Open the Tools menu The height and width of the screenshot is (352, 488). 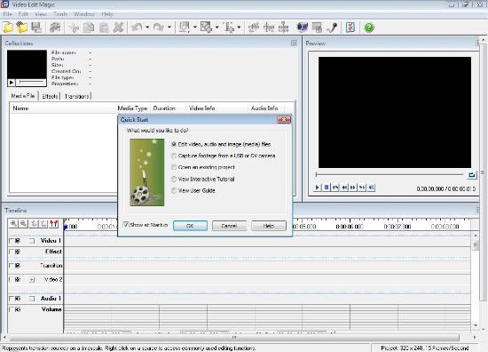60,14
